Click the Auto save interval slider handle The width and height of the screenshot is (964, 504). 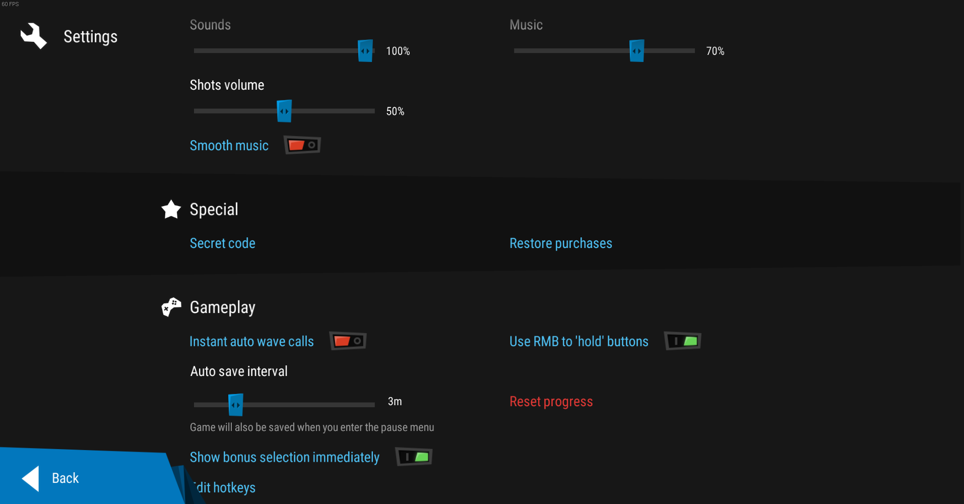click(x=235, y=405)
